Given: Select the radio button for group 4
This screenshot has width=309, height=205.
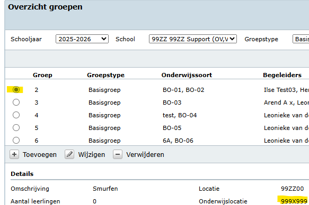Looking at the screenshot, I should coord(16,115).
